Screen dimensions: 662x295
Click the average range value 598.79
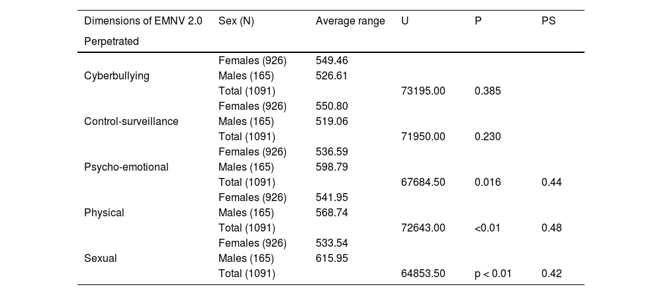[332, 167]
